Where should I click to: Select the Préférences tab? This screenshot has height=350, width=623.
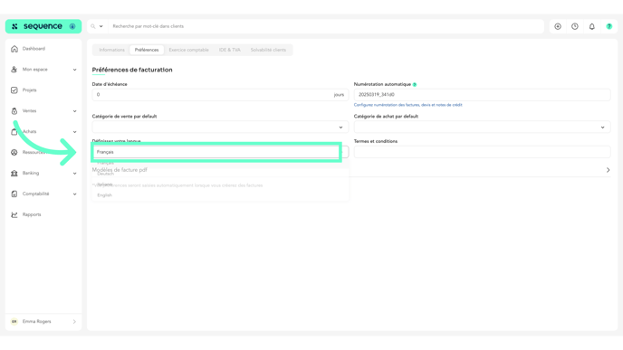point(147,50)
